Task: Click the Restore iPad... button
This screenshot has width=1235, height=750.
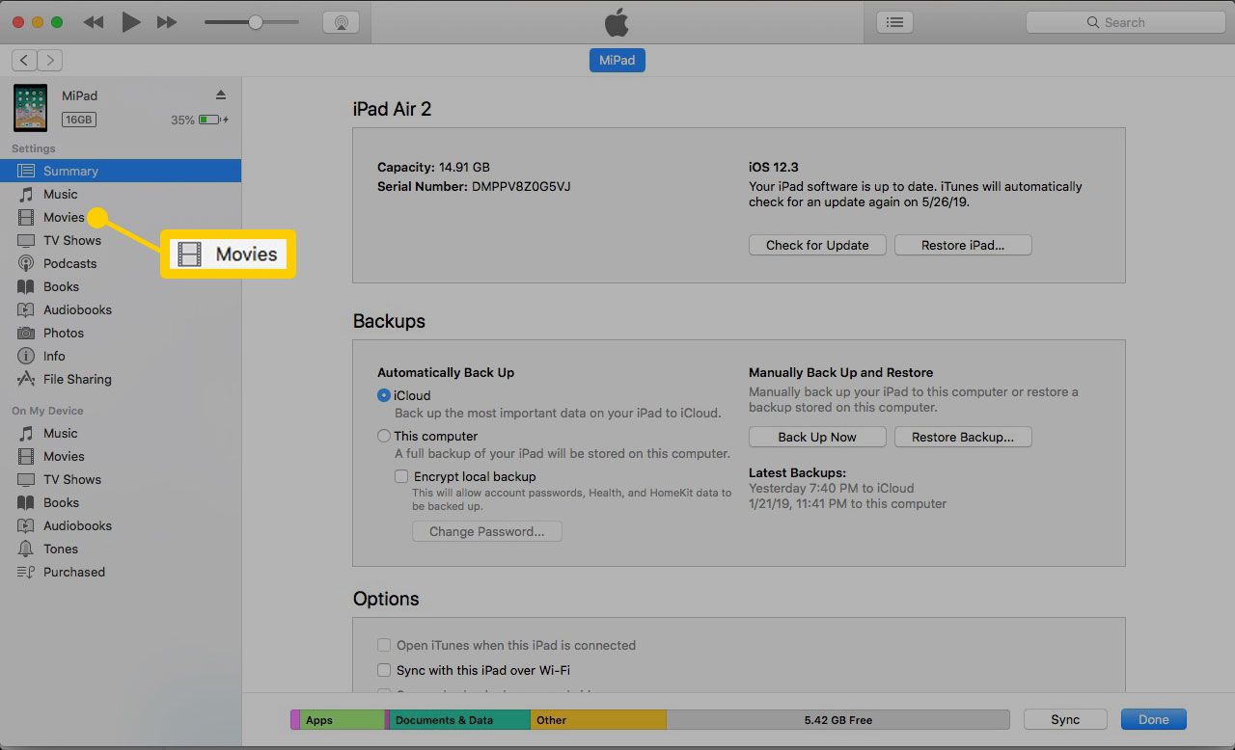Action: pyautogui.click(x=963, y=245)
